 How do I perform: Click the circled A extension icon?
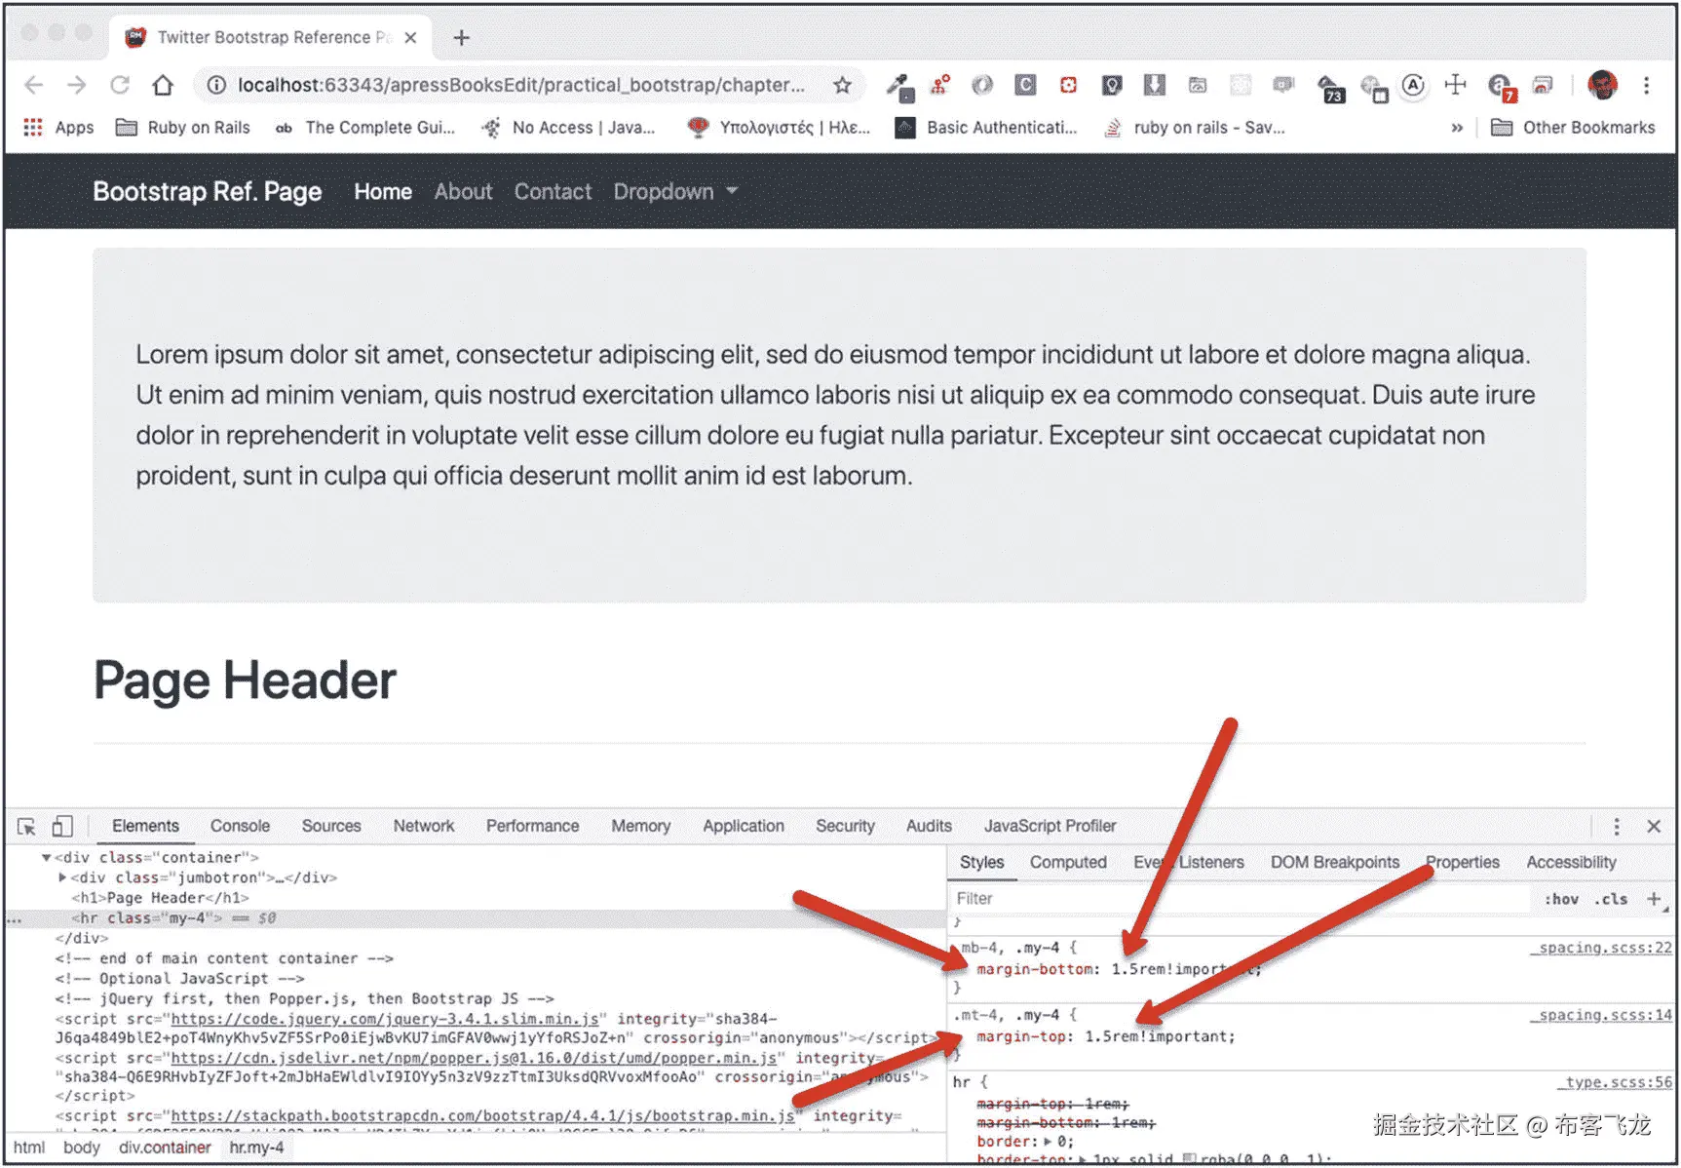point(1413,85)
